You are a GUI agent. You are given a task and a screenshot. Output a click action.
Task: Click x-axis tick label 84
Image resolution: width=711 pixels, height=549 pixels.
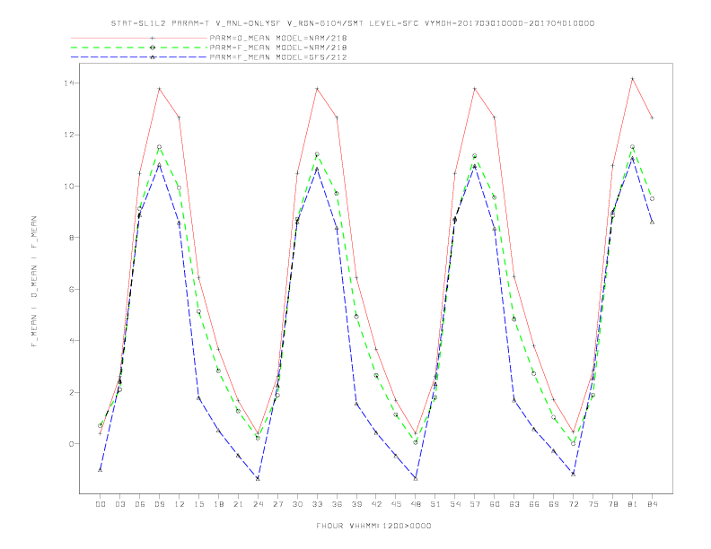tap(653, 504)
